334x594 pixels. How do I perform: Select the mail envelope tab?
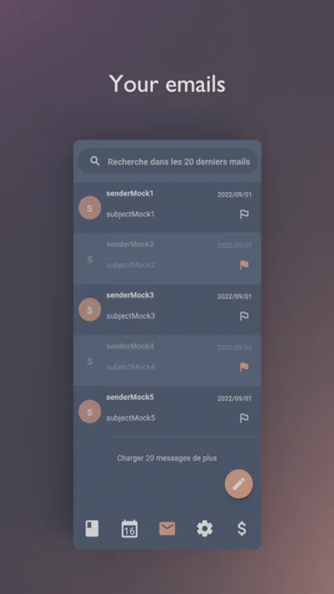(167, 529)
